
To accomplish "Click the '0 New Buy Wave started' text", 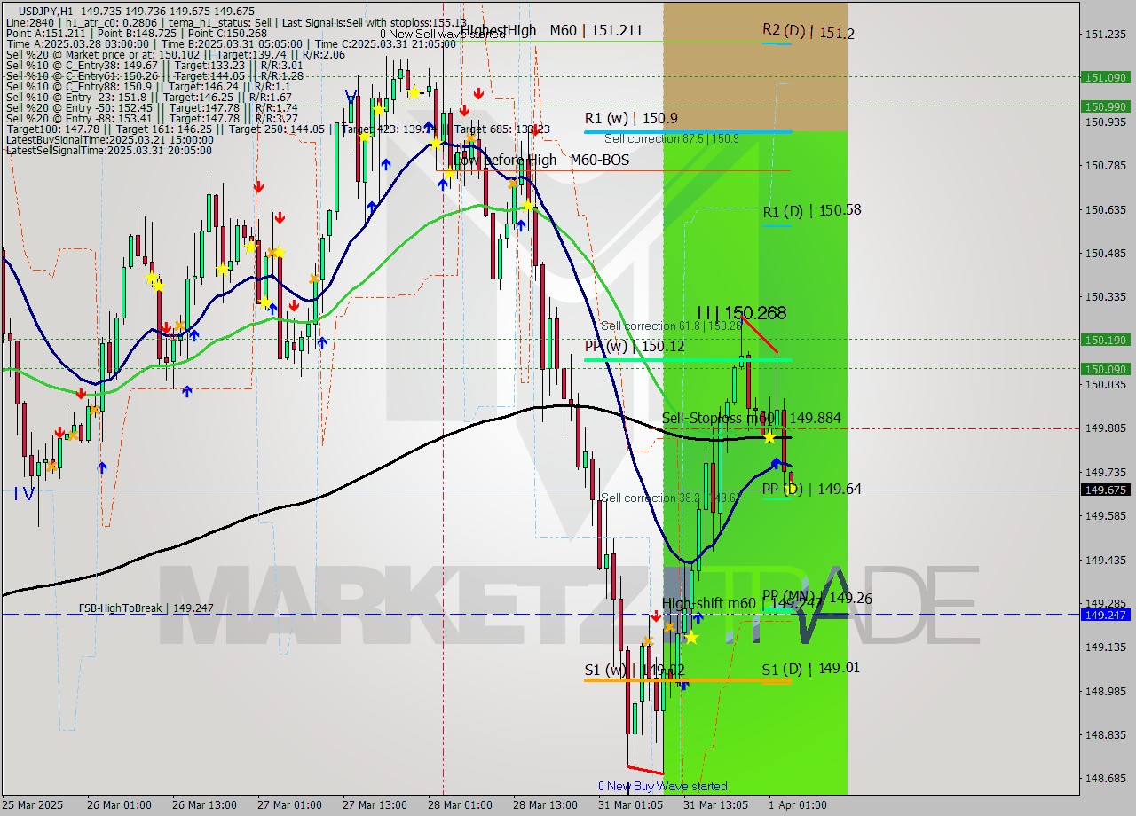I will [x=664, y=786].
